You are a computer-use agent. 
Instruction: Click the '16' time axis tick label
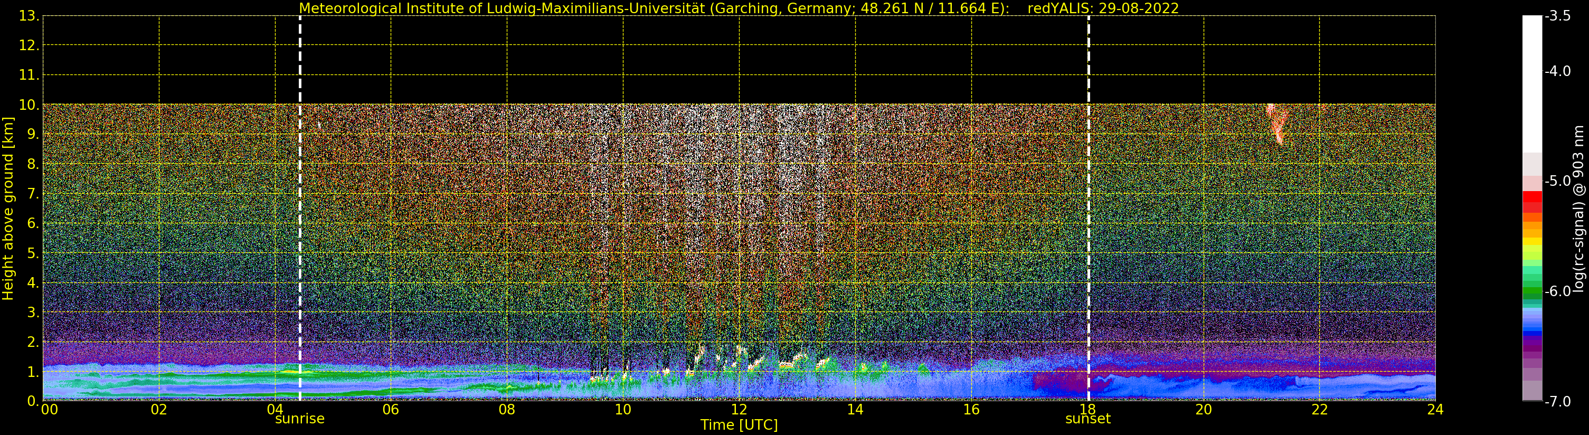(971, 410)
